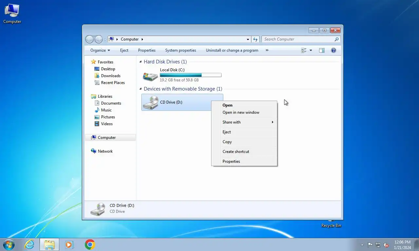Click System properties in toolbar
The image size is (419, 251).
[x=181, y=50]
